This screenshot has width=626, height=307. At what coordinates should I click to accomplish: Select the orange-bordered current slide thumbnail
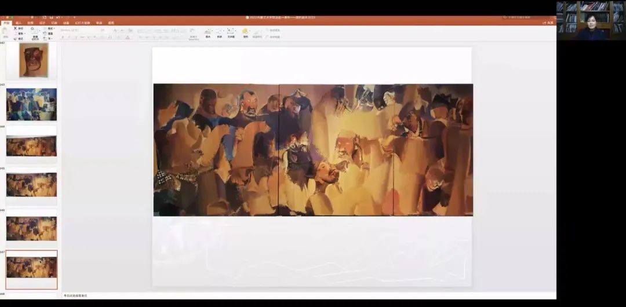point(31,269)
